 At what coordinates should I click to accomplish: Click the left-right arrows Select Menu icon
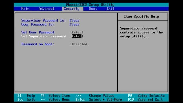[43, 100]
